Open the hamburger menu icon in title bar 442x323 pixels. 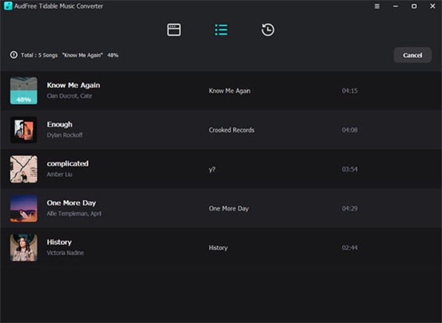pos(377,6)
